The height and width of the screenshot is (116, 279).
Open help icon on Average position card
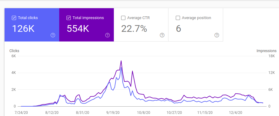217,35
